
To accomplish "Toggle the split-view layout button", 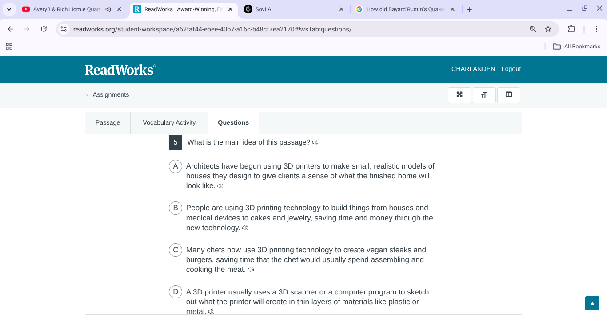I will tap(509, 95).
